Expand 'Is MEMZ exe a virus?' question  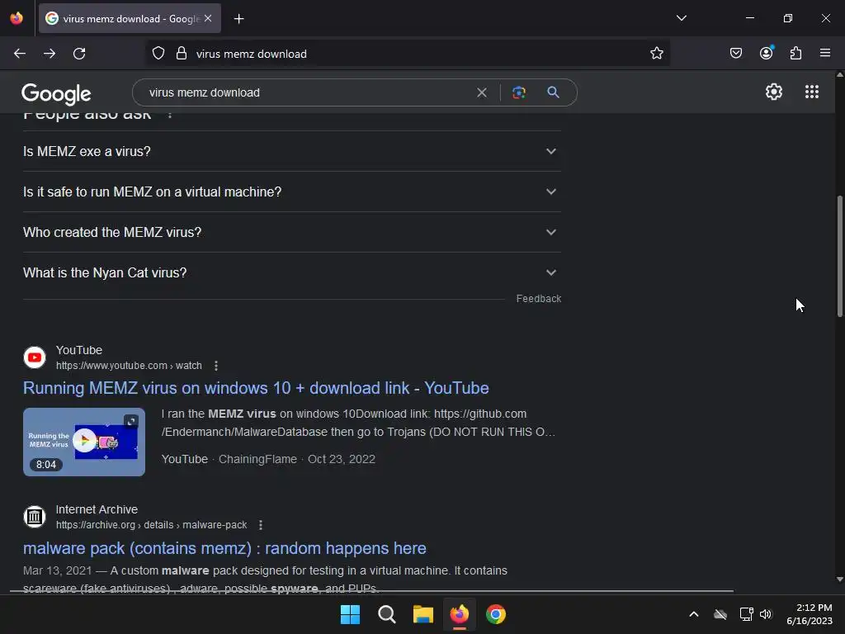click(x=292, y=152)
